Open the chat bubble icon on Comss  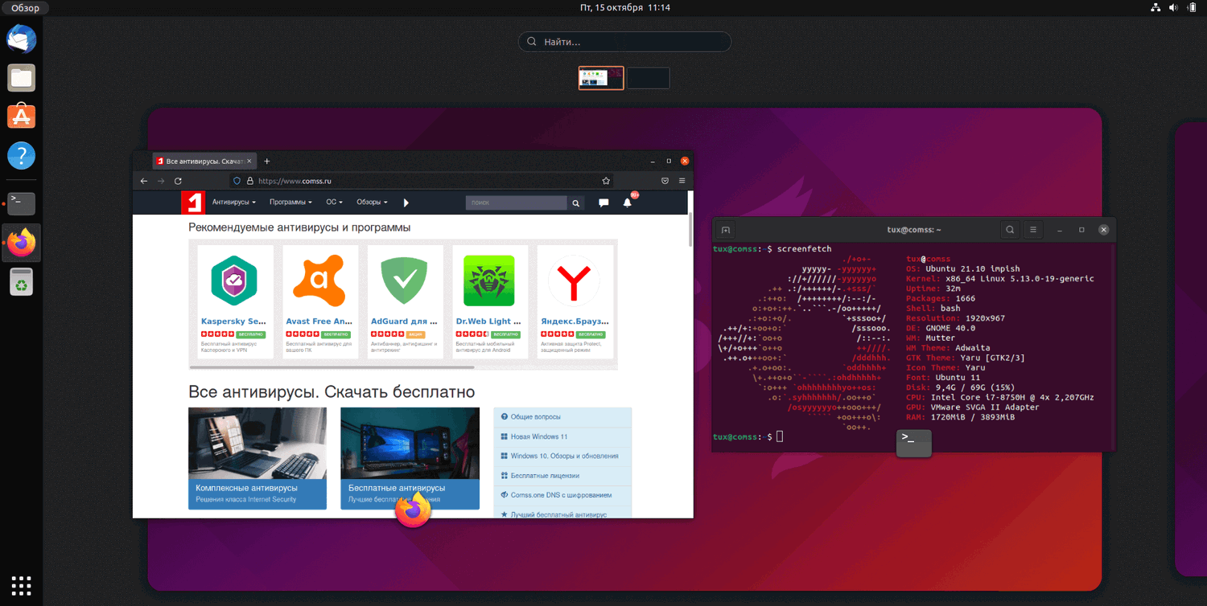tap(603, 203)
